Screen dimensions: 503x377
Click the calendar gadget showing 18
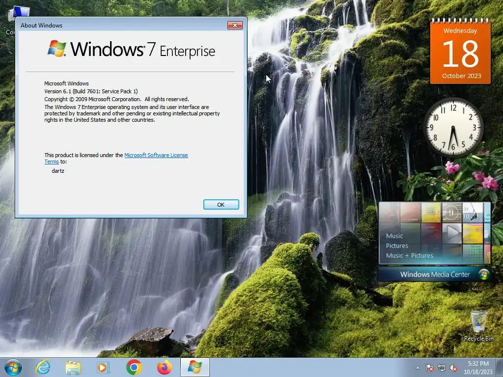460,51
